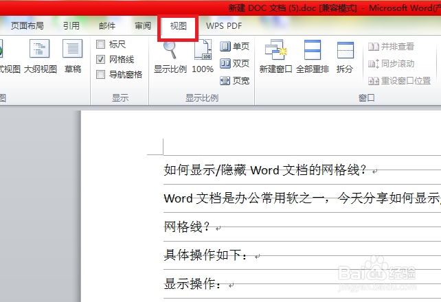Image resolution: width=441 pixels, height=302 pixels.
Task: Set zoom to 100%
Action: click(x=203, y=56)
